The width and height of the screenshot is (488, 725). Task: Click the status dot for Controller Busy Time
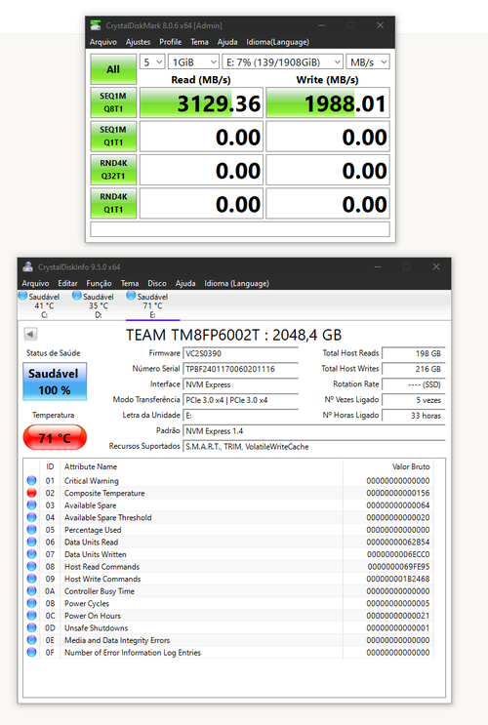[x=31, y=591]
